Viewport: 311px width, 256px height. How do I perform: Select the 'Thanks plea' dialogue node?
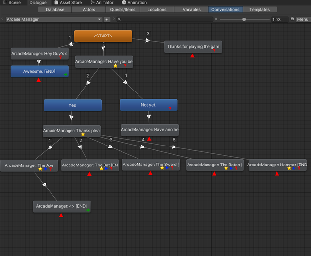coord(71,131)
